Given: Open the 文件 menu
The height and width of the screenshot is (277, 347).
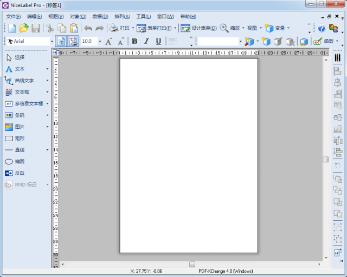Looking at the screenshot, I should (x=13, y=17).
